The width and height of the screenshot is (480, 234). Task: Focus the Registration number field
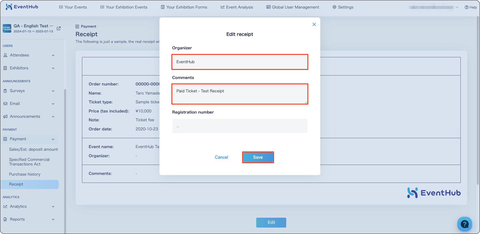(x=240, y=126)
